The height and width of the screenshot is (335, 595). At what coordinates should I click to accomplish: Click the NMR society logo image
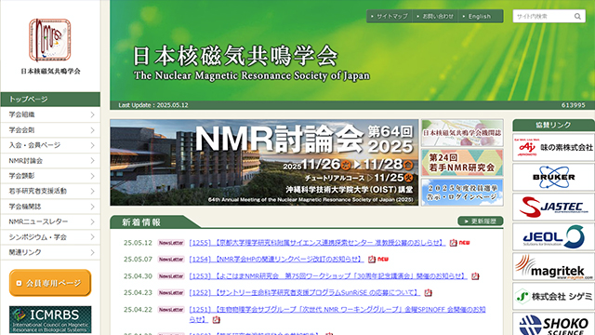coord(50,40)
